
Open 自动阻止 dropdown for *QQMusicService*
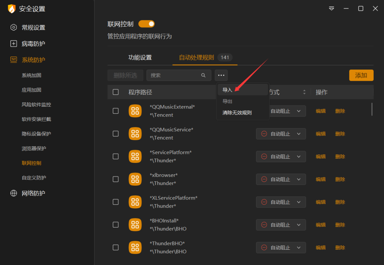coord(281,134)
